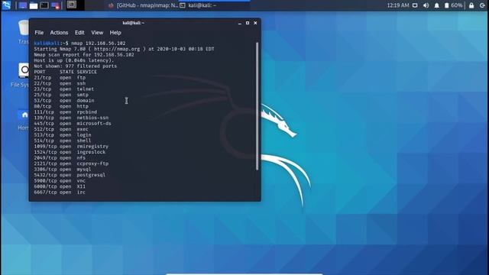Open the file manager panel launcher
The width and height of the screenshot is (489, 275).
tap(34, 5)
